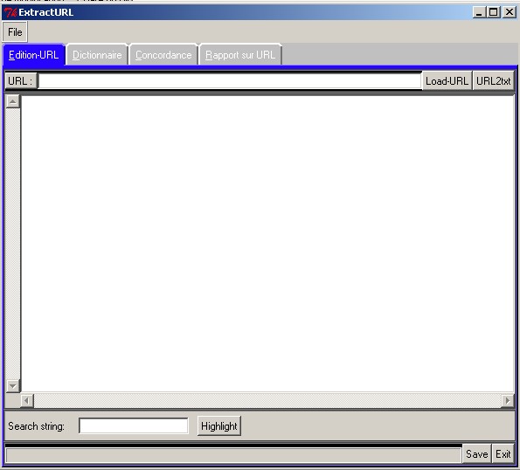The image size is (520, 470).
Task: Focus the Search string input field
Action: (x=134, y=426)
